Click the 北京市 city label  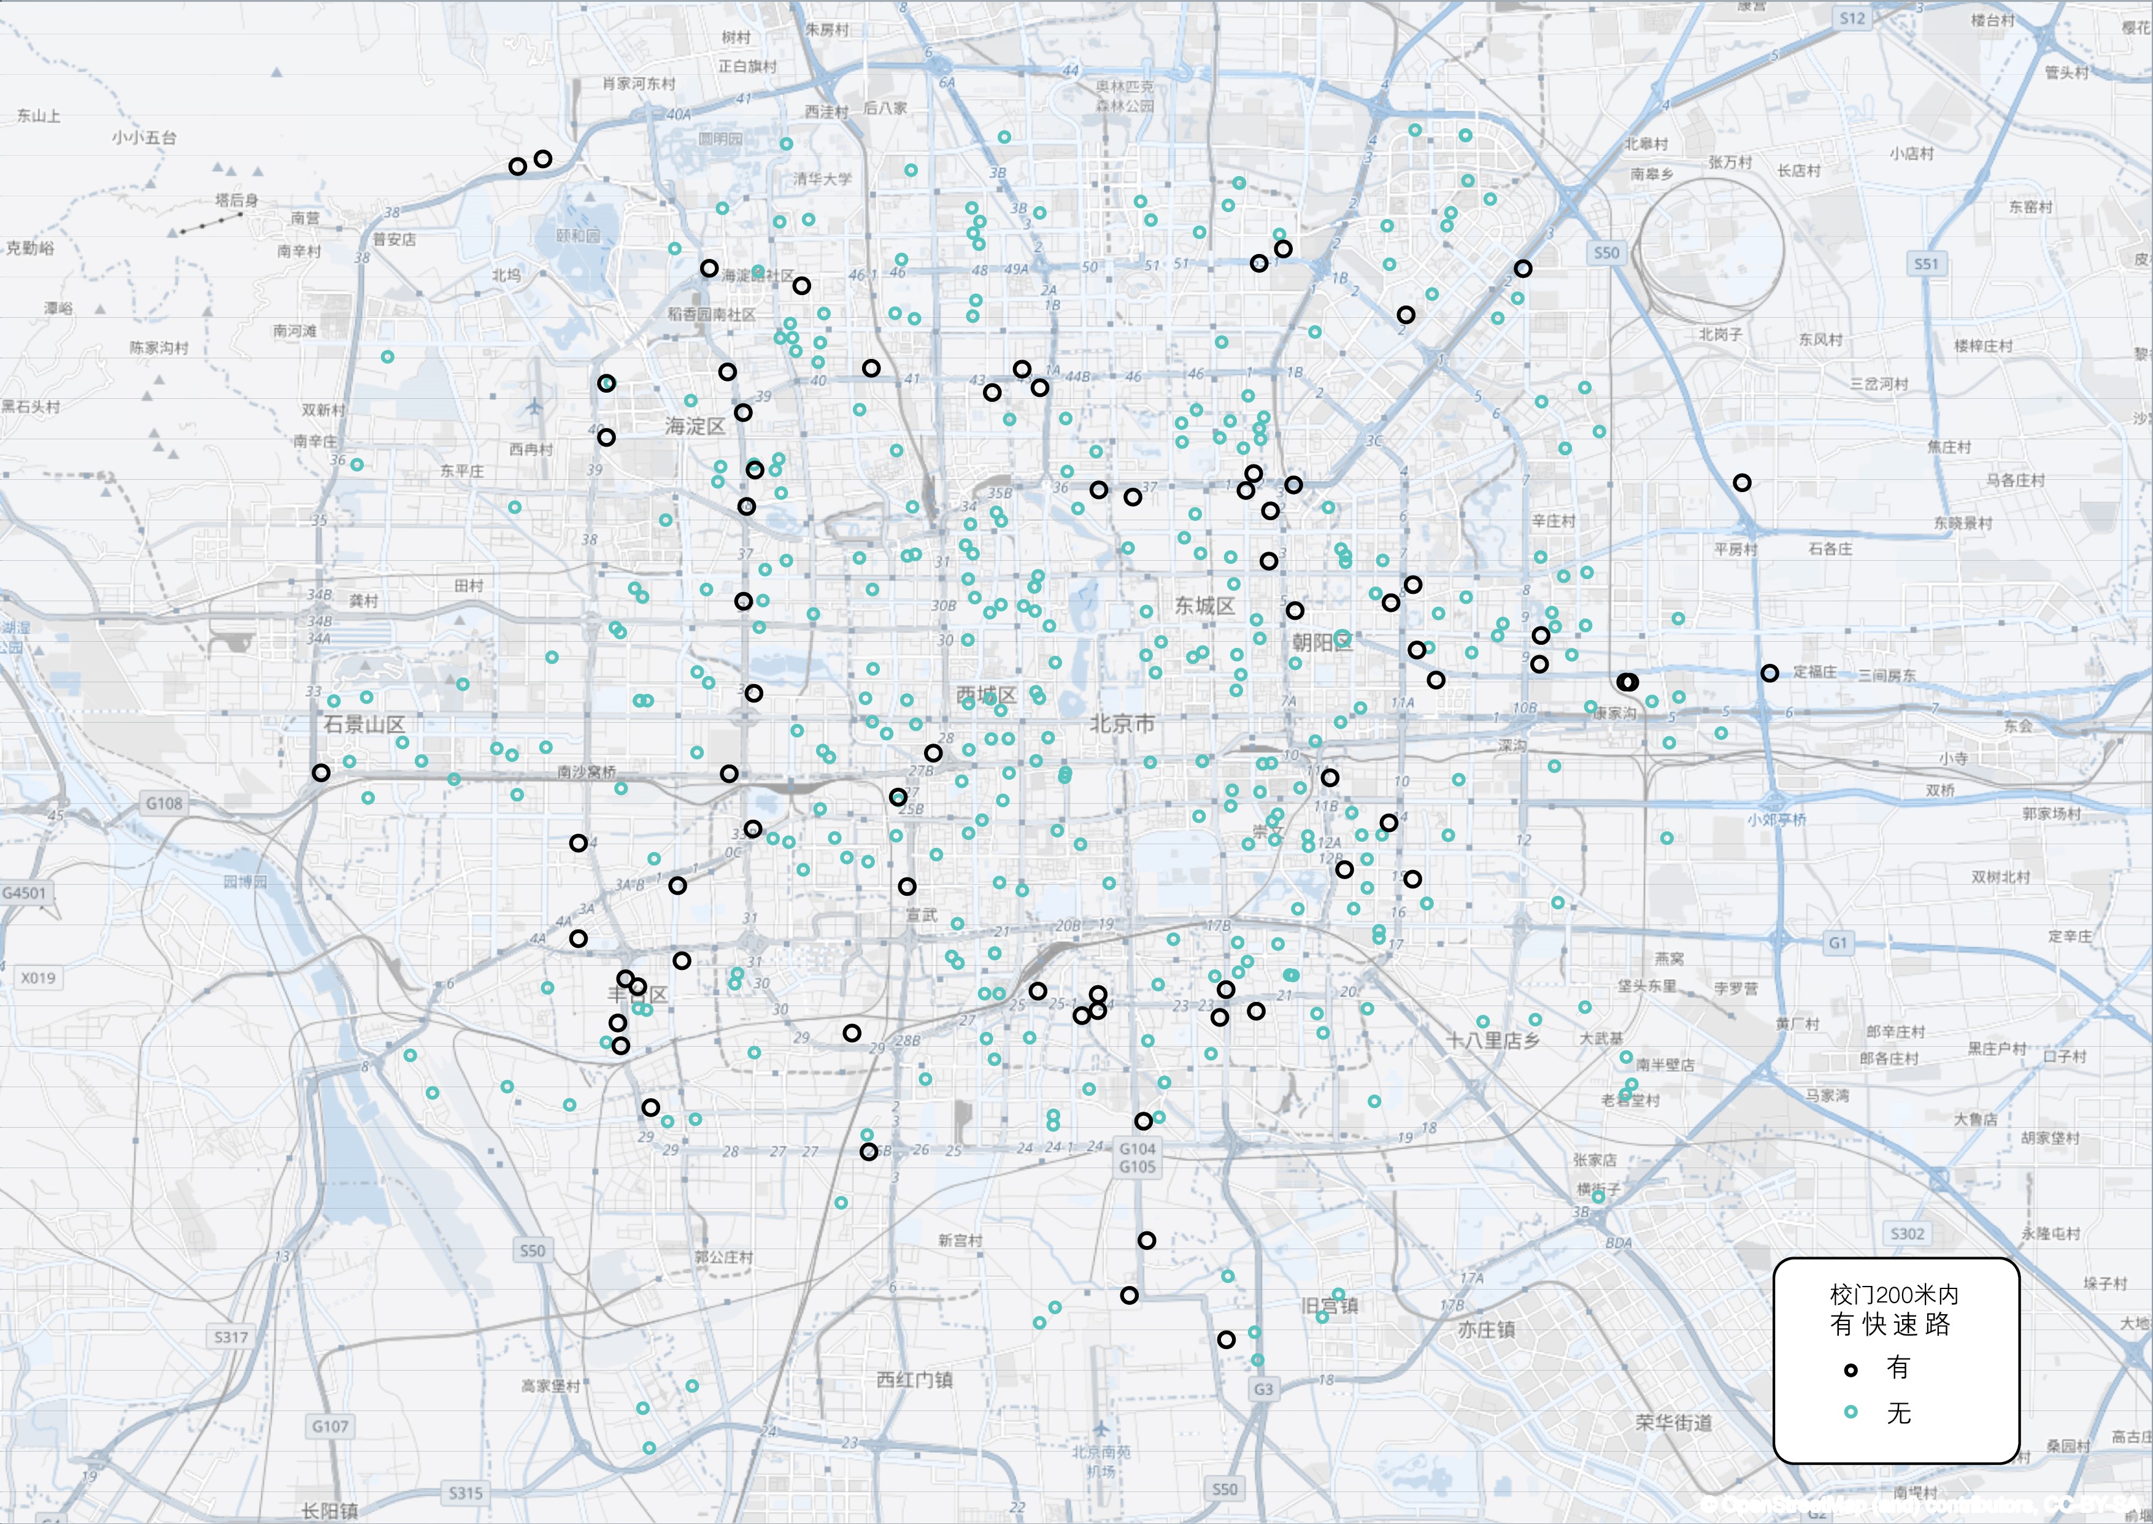pyautogui.click(x=1122, y=725)
